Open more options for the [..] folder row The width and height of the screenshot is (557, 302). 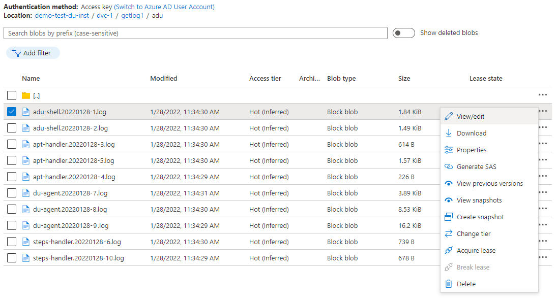pyautogui.click(x=542, y=95)
